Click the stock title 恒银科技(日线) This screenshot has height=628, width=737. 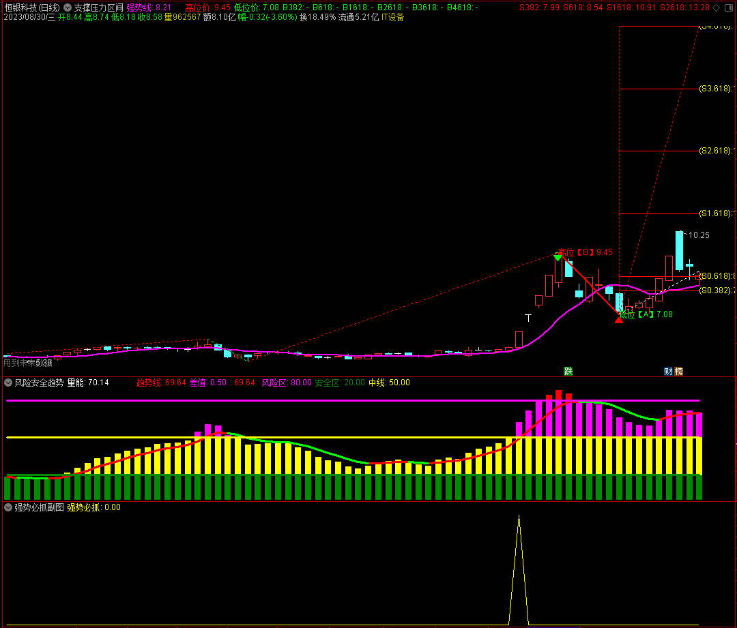coord(32,8)
